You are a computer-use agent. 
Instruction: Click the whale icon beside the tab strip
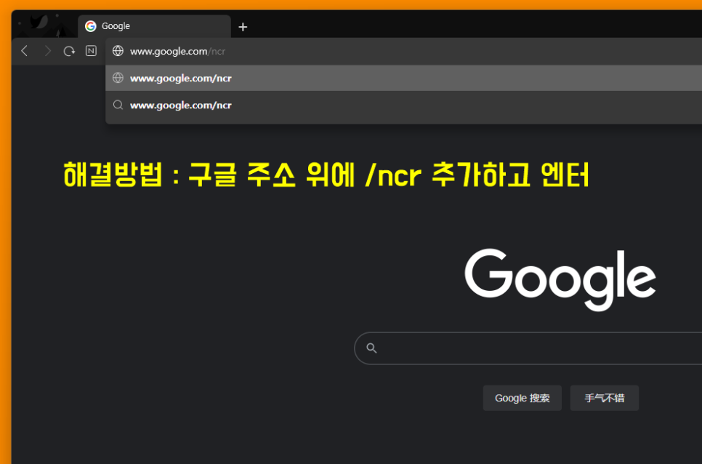click(39, 23)
